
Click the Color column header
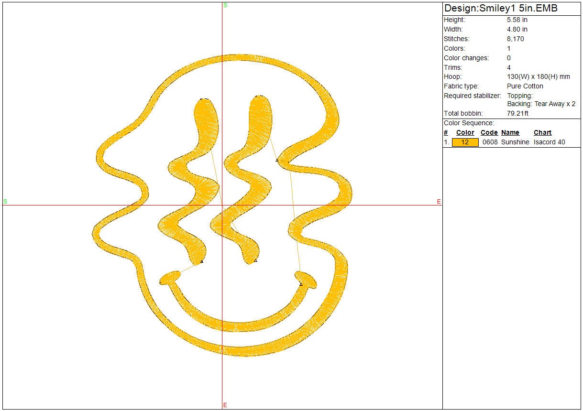465,132
